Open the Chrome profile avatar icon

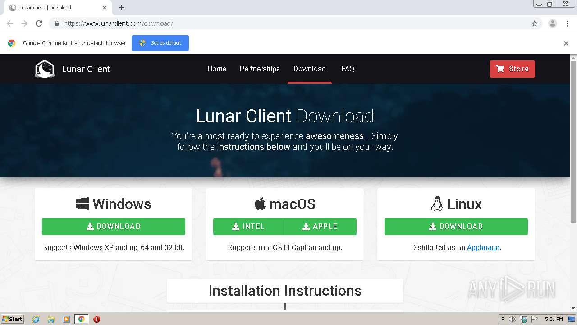pos(552,23)
